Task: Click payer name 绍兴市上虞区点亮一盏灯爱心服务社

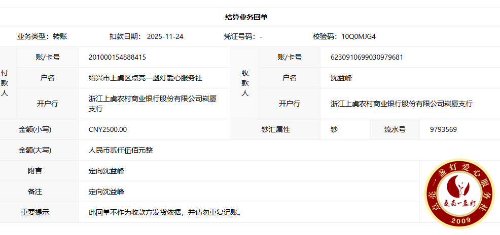Action: pyautogui.click(x=146, y=78)
